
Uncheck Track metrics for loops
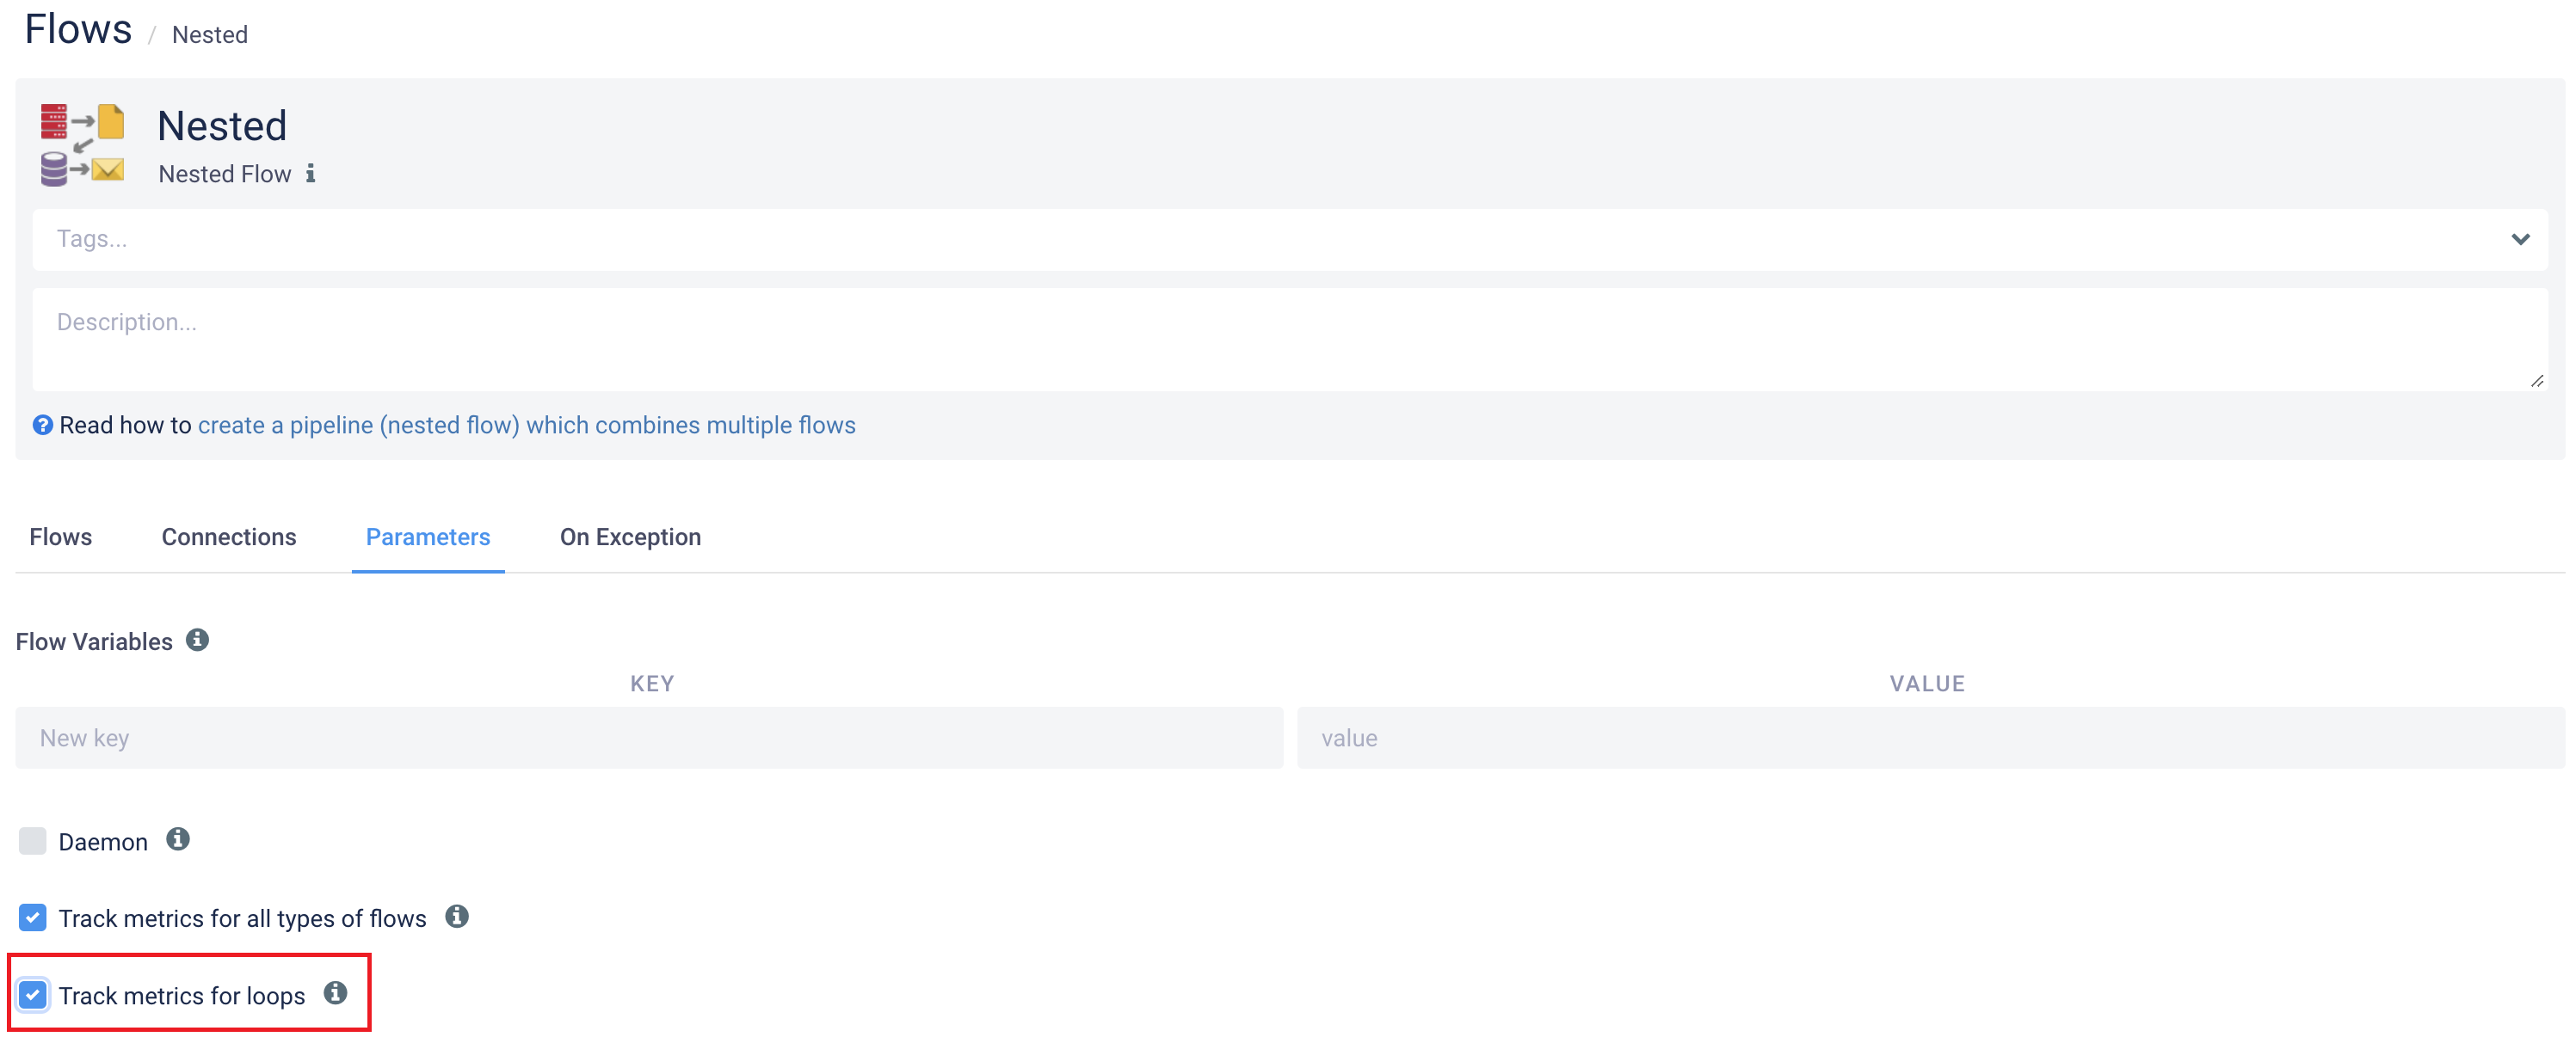[x=33, y=994]
